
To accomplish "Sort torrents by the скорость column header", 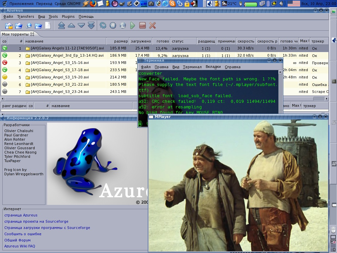I will pos(246,41).
